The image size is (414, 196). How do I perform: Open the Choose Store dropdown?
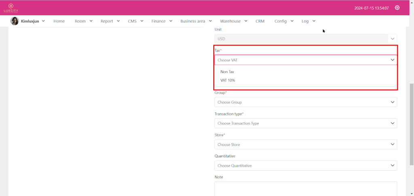point(305,144)
